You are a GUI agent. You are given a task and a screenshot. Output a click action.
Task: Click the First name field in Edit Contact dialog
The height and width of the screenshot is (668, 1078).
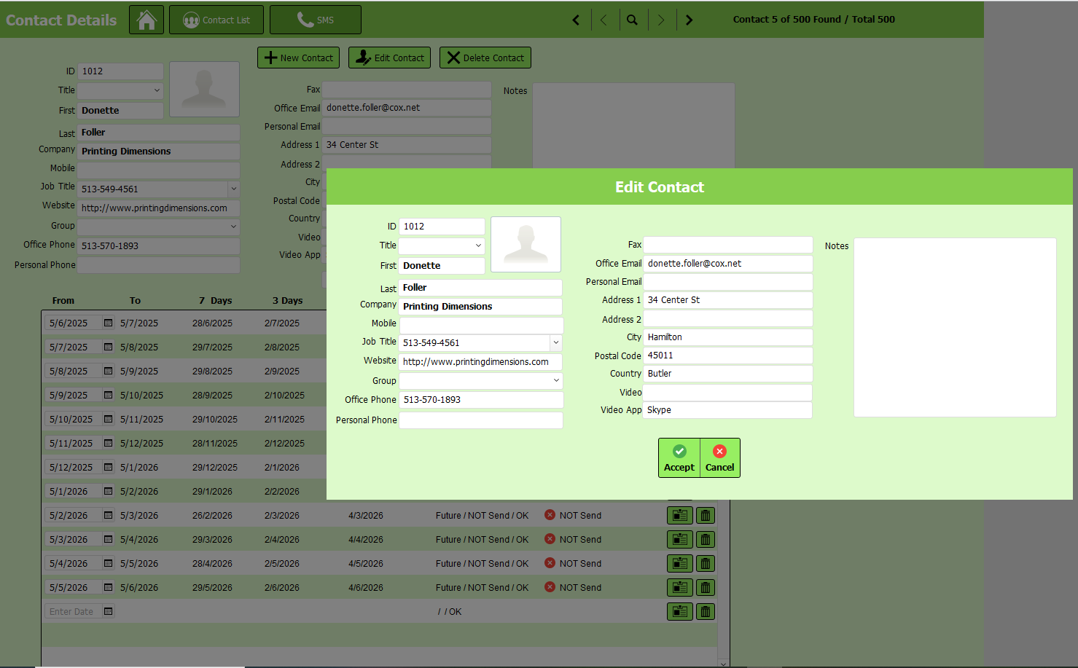click(x=442, y=266)
